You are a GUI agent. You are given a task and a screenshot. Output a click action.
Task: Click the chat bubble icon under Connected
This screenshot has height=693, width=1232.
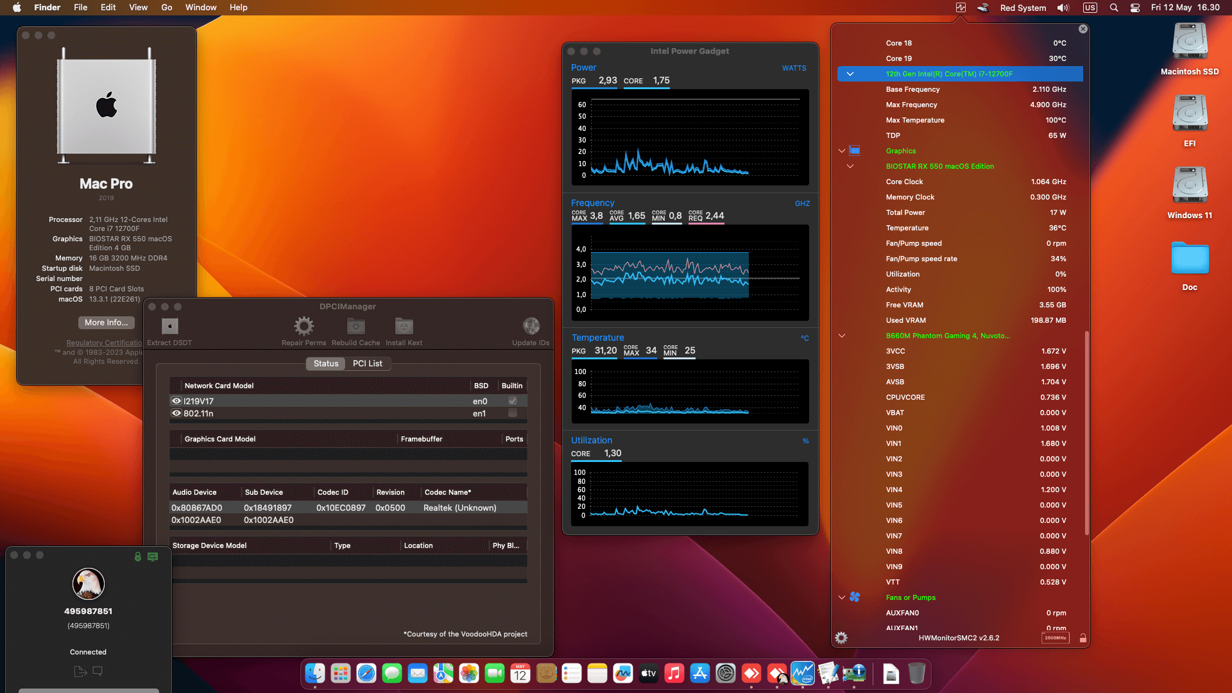pyautogui.click(x=98, y=671)
